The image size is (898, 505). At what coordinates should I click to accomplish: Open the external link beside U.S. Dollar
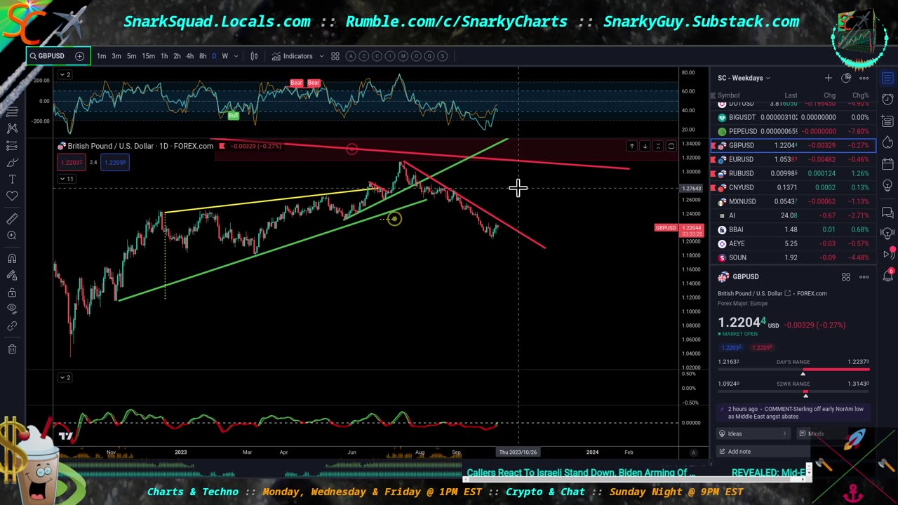[788, 293]
